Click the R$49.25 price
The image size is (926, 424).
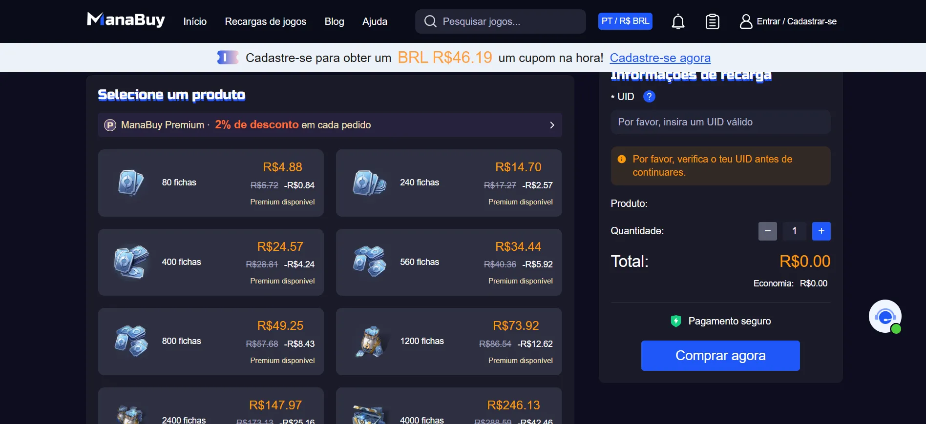pos(280,326)
